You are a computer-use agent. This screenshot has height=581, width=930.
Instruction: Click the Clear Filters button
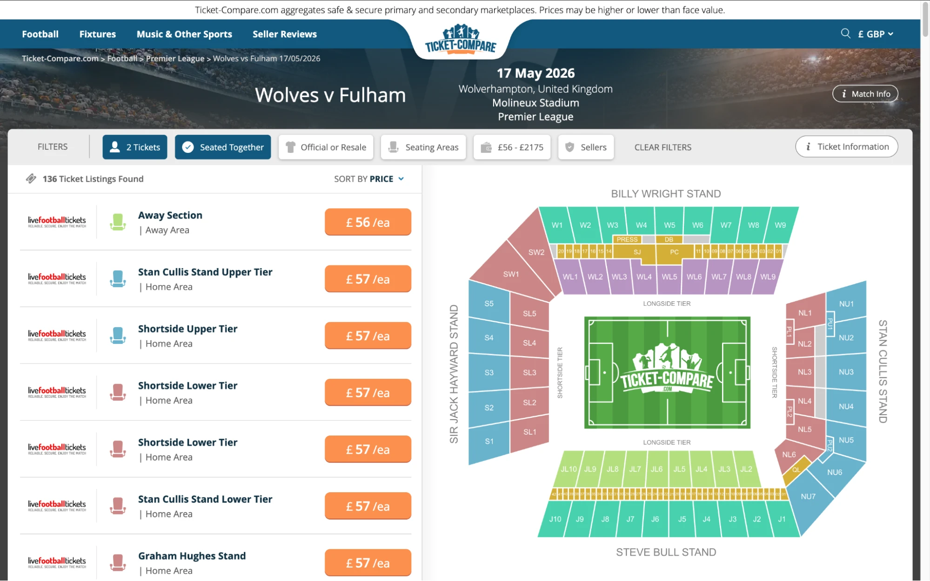pyautogui.click(x=662, y=147)
